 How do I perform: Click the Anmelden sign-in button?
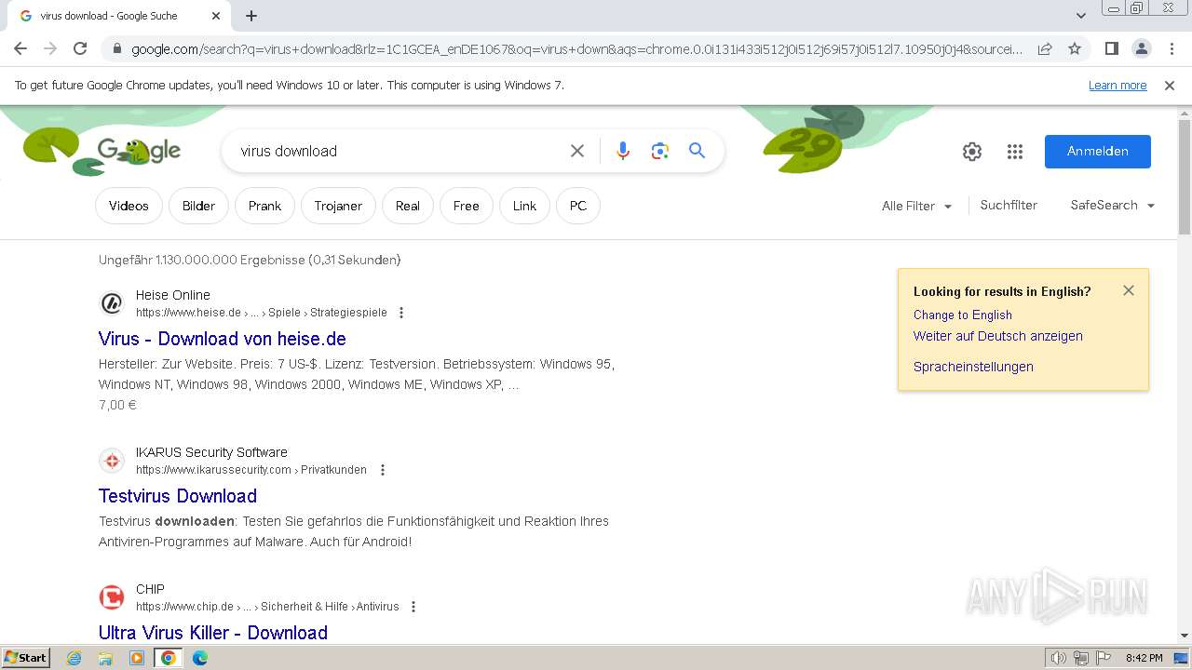1098,152
